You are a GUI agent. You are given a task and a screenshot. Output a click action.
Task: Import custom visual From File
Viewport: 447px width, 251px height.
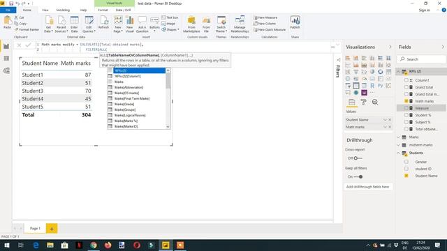206,24
